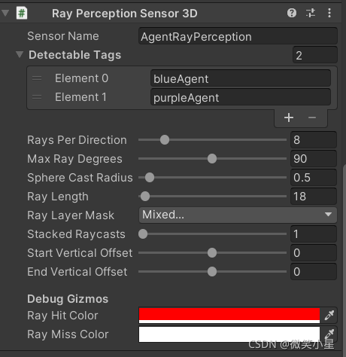The width and height of the screenshot is (346, 357).
Task: Collapse the Detectable Tags list
Action: coord(20,54)
